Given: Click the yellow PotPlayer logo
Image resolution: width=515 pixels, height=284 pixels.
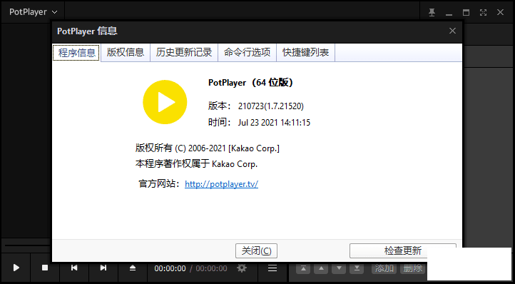Looking at the screenshot, I should point(165,102).
